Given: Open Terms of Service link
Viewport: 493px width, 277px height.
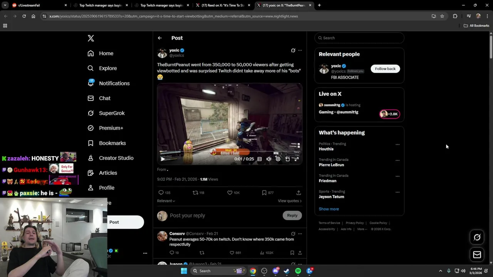Looking at the screenshot, I should 329,223.
